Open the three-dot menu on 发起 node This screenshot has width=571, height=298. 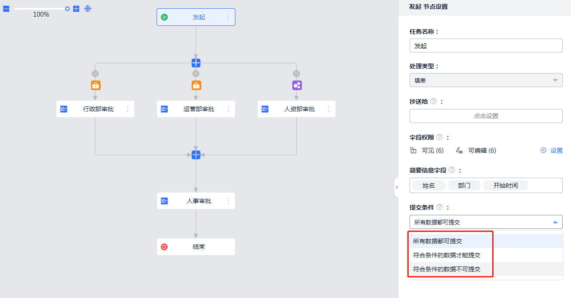tap(228, 17)
